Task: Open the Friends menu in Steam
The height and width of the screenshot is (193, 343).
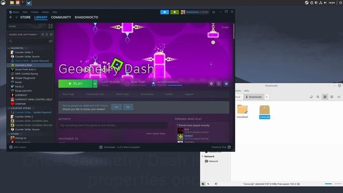Action: [x=34, y=12]
